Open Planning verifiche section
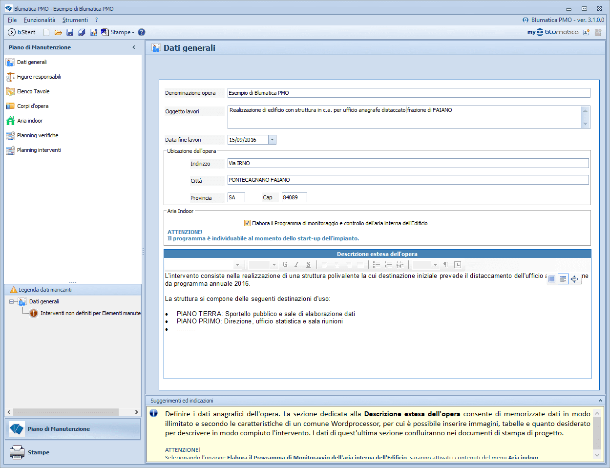This screenshot has width=610, height=468. pos(38,135)
